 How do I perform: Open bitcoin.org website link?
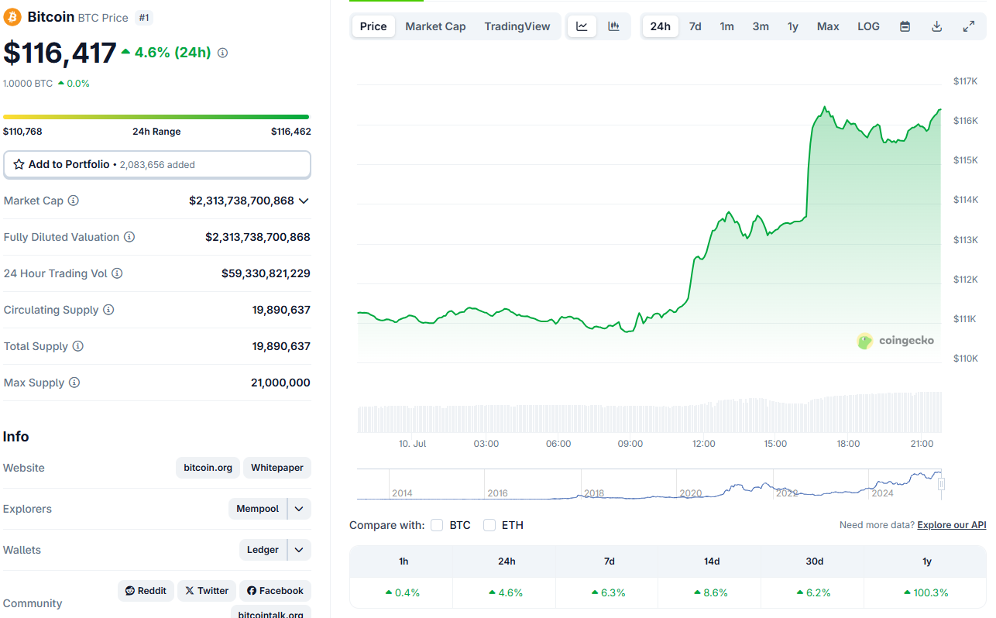click(x=208, y=468)
